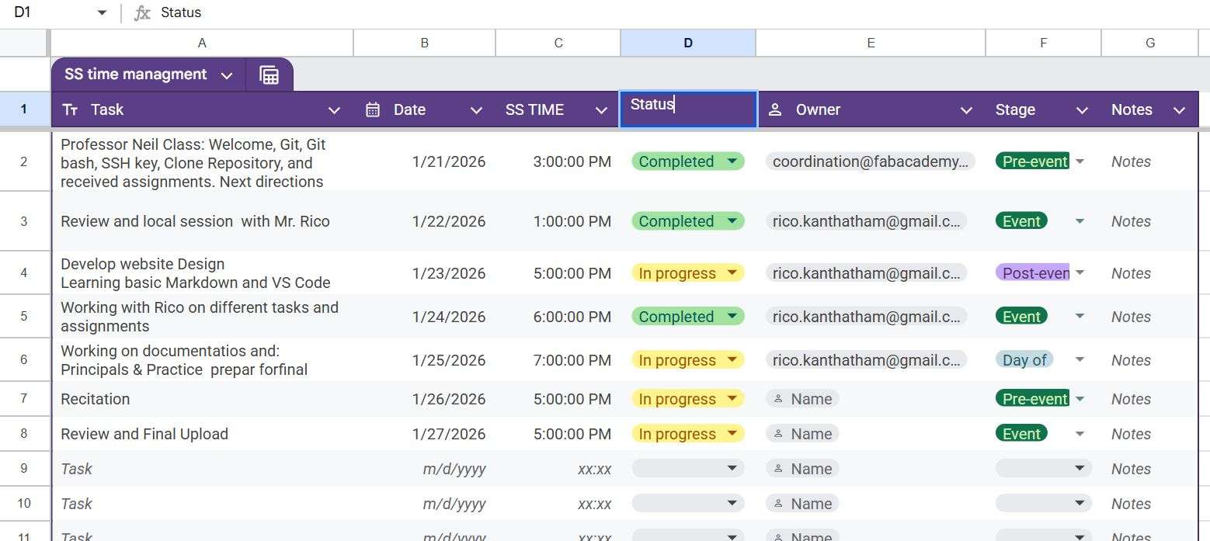This screenshot has width=1210, height=541.
Task: Select the column B header
Action: coord(424,43)
